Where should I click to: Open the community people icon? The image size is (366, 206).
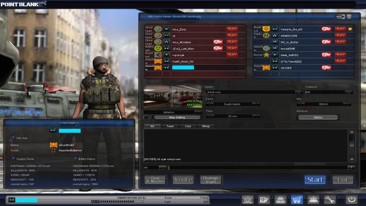tap(313, 200)
